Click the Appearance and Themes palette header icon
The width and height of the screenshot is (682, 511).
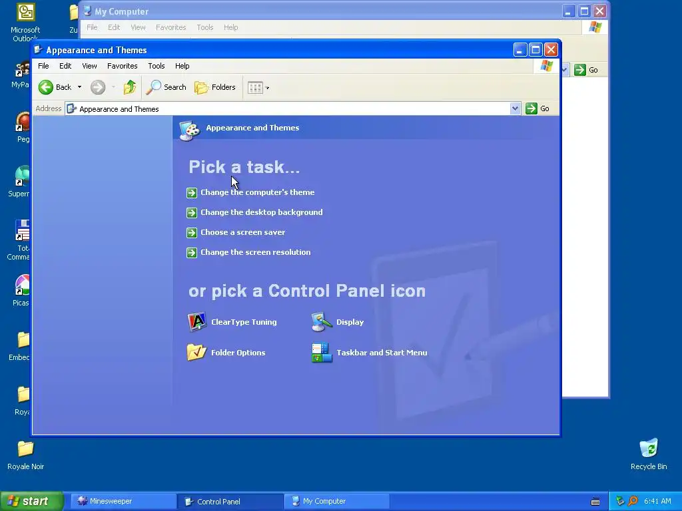[190, 130]
